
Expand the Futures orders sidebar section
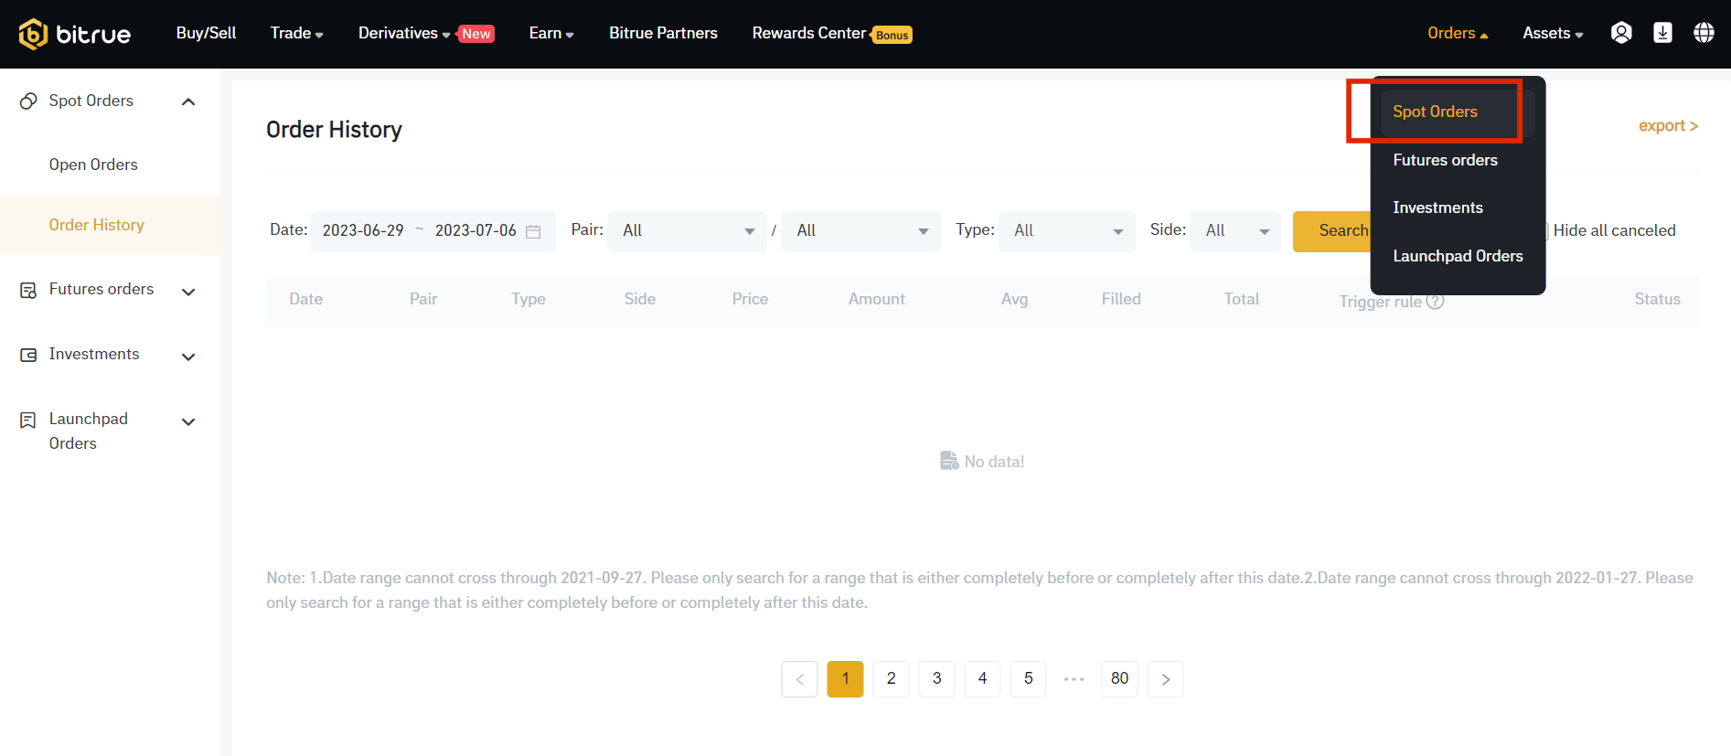coord(188,293)
